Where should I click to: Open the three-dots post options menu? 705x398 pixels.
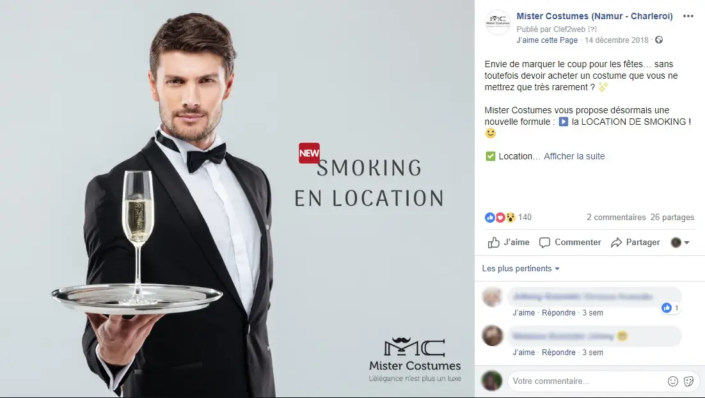point(688,16)
